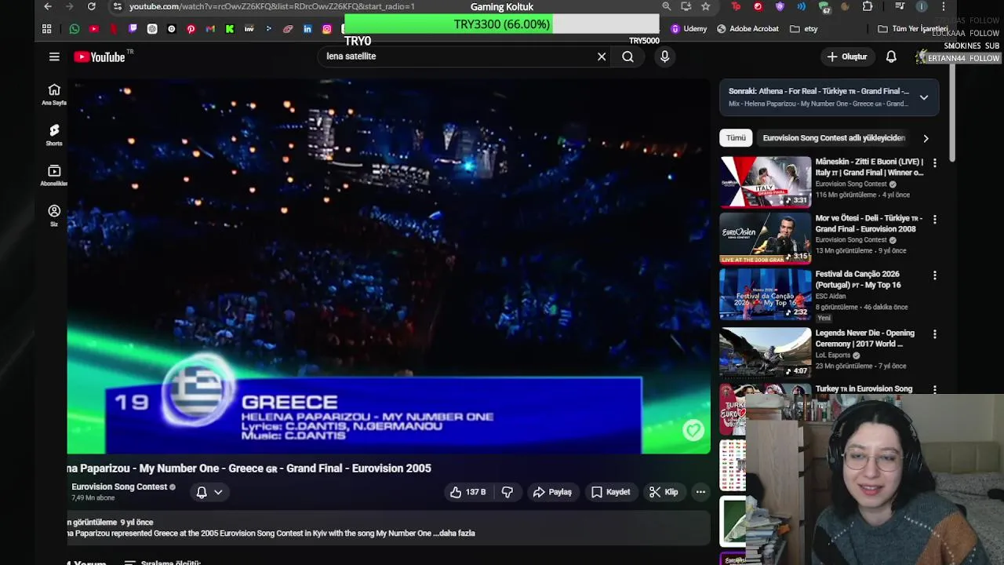The height and width of the screenshot is (565, 1004).
Task: Click the Sıralama ölçütü sort control
Action: (162, 562)
